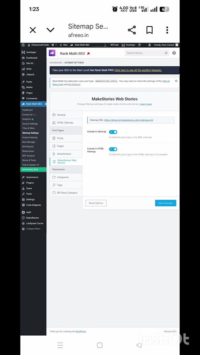Bookmark this page with the bookmark icon

[x=149, y=30]
